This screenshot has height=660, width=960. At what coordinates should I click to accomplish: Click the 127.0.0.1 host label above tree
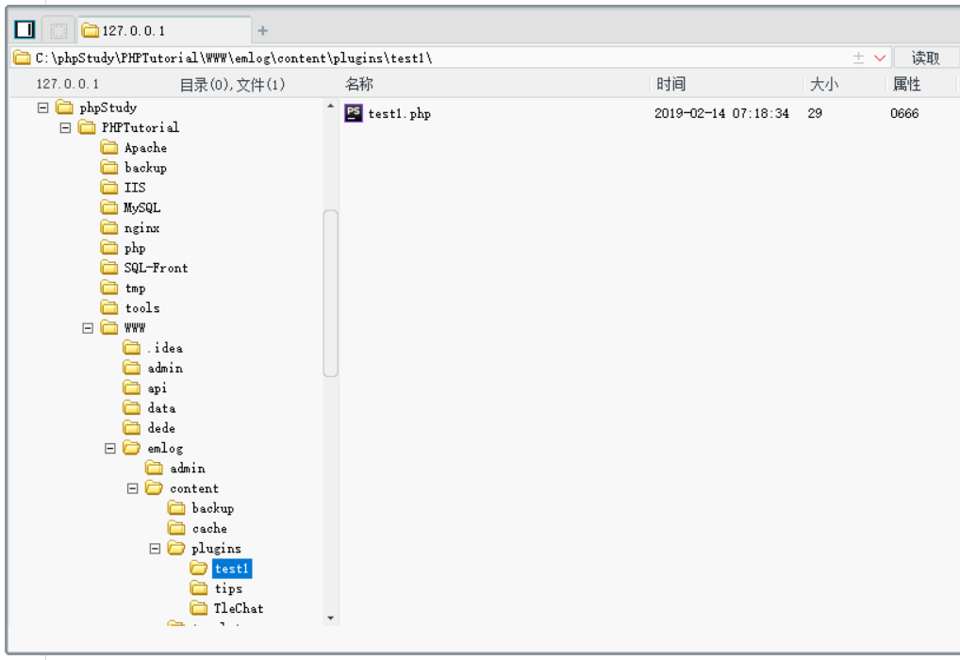point(67,84)
